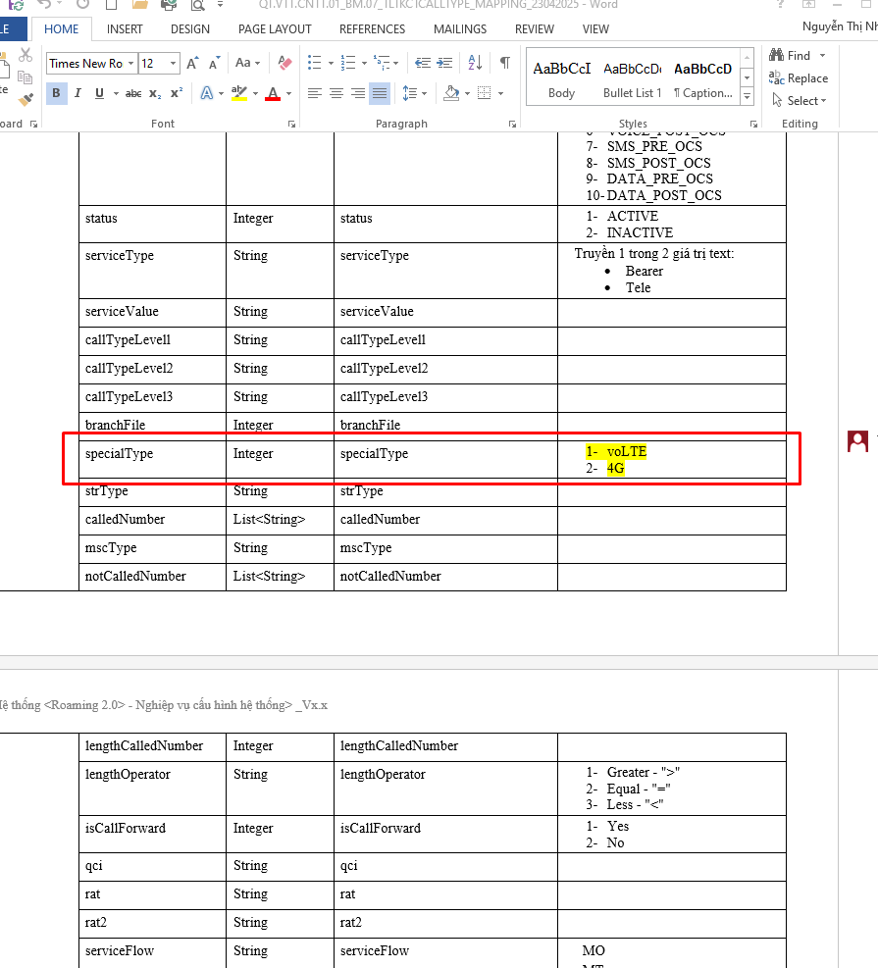
Task: Expand the Styles gallery more arrow
Action: (747, 95)
